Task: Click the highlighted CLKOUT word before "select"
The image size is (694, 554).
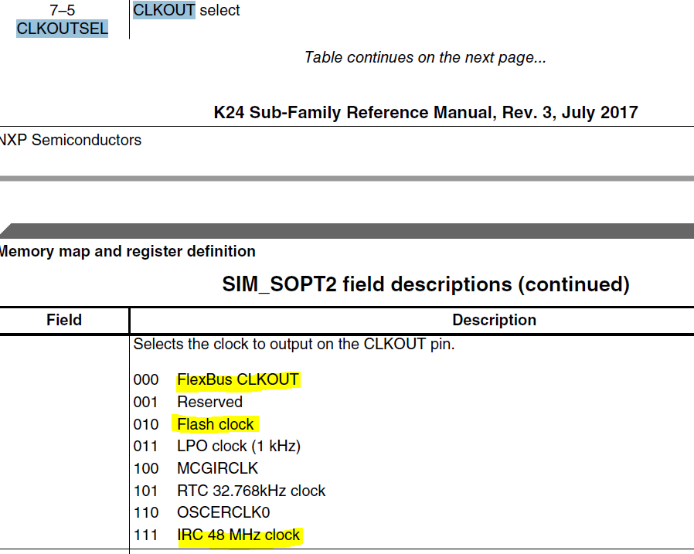Action: [x=164, y=11]
